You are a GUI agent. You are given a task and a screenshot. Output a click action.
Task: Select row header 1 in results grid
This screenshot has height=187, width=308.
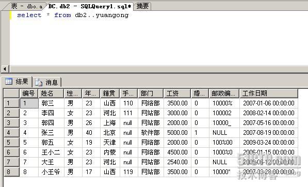[11, 103]
